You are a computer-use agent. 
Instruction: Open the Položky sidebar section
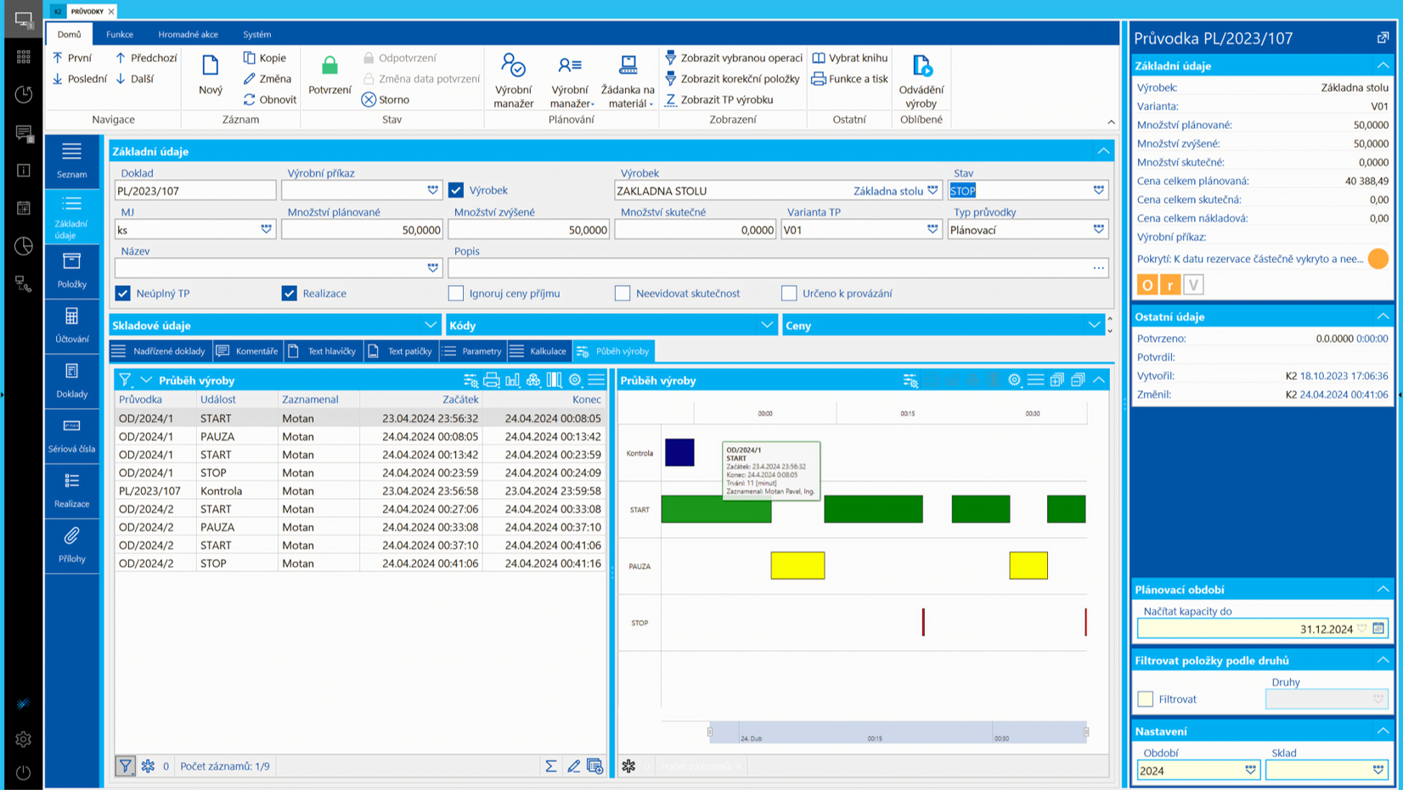click(x=71, y=271)
